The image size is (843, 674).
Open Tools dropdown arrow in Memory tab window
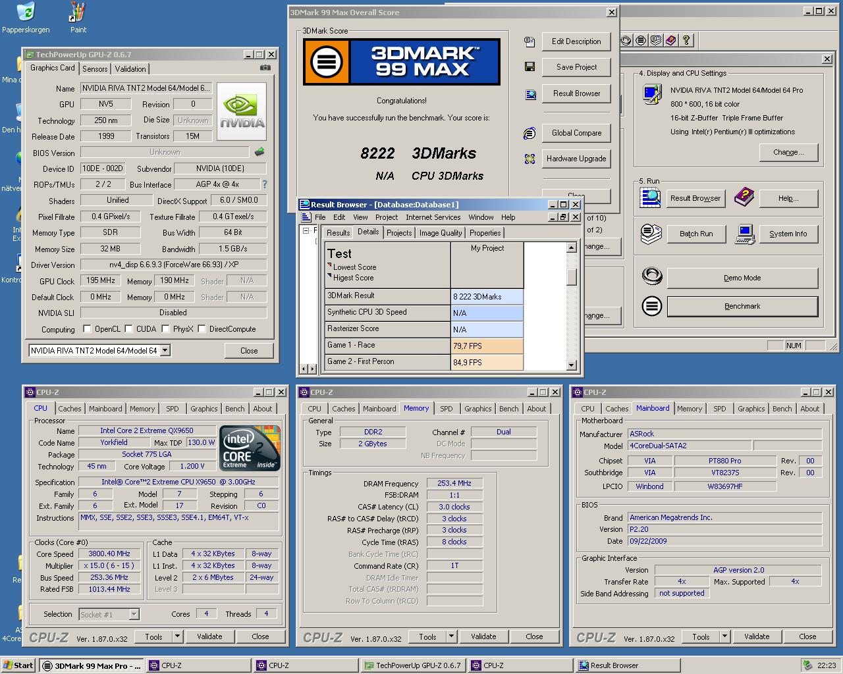451,636
